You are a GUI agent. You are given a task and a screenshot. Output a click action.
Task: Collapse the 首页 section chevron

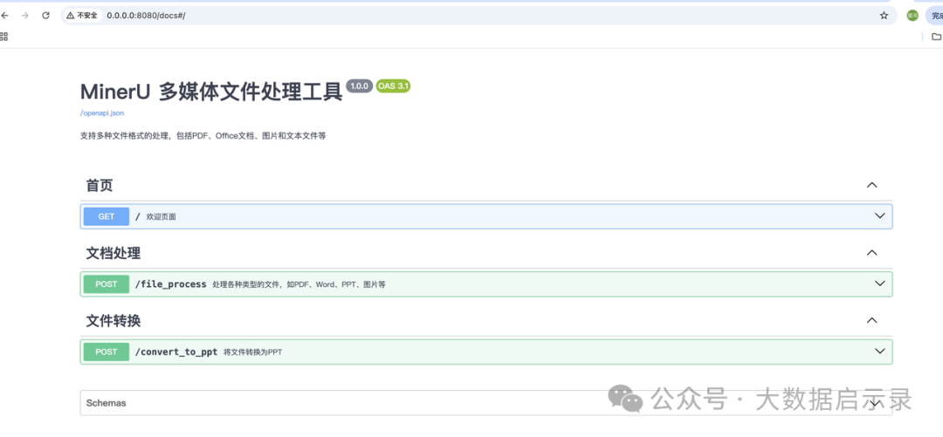click(871, 186)
